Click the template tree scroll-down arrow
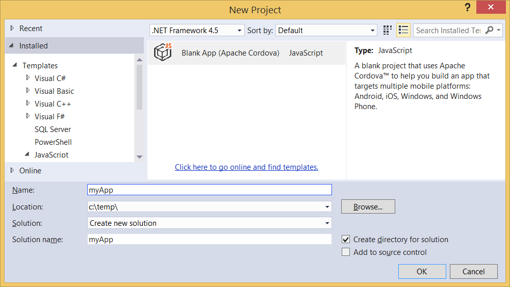510x287 pixels. pyautogui.click(x=140, y=157)
